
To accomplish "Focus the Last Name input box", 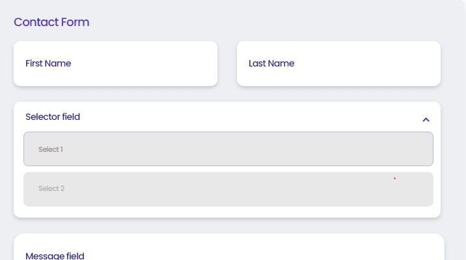I will 338,64.
